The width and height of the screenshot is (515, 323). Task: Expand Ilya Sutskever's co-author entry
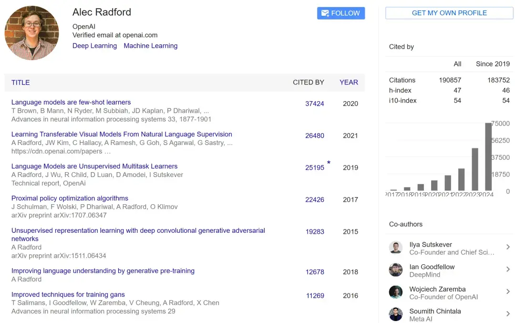[x=508, y=248]
